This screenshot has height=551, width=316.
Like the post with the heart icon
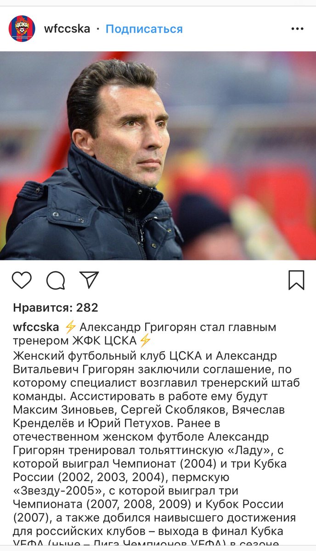[x=22, y=280]
